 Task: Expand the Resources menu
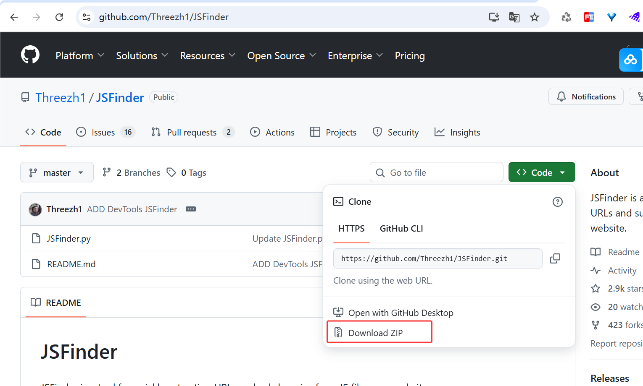click(208, 56)
